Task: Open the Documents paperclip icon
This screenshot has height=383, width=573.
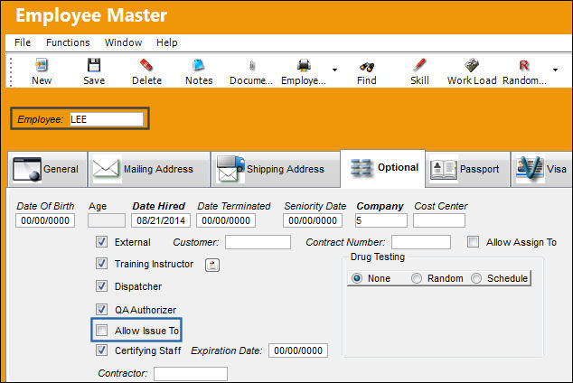Action: click(251, 66)
